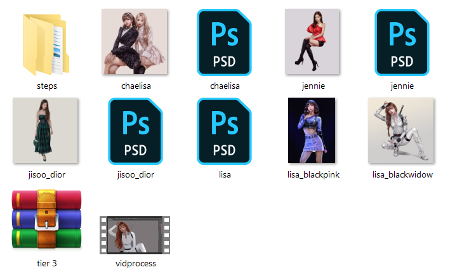The height and width of the screenshot is (279, 450).
Task: Click the 'jennie' label under the image thumbnail
Action: [314, 86]
